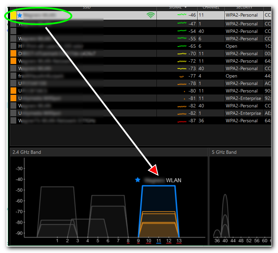
Task: Click the orange color swatch in the -70 row
Action: click(13, 54)
